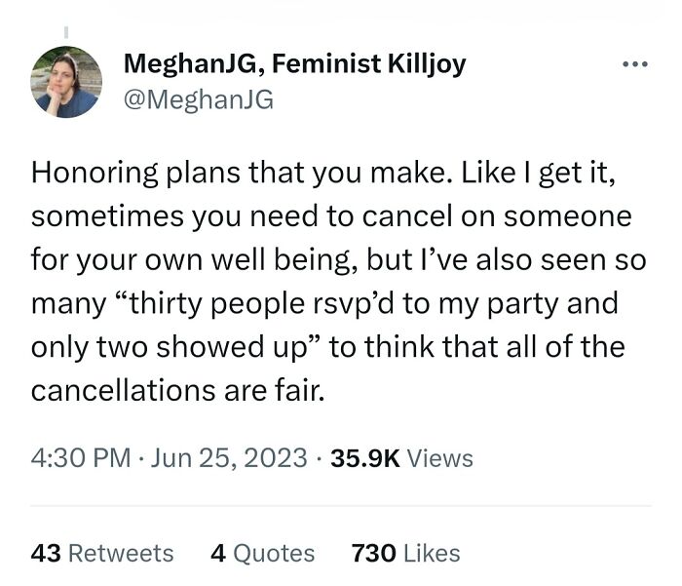View the 43 Retweets list
The image size is (682, 586).
tap(102, 554)
